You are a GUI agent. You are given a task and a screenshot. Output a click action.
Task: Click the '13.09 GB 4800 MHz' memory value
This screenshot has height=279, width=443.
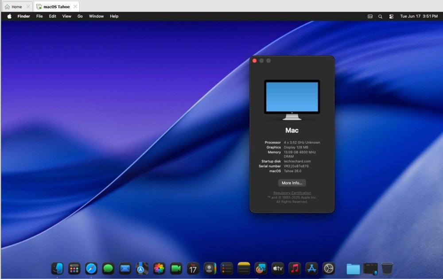300,152
